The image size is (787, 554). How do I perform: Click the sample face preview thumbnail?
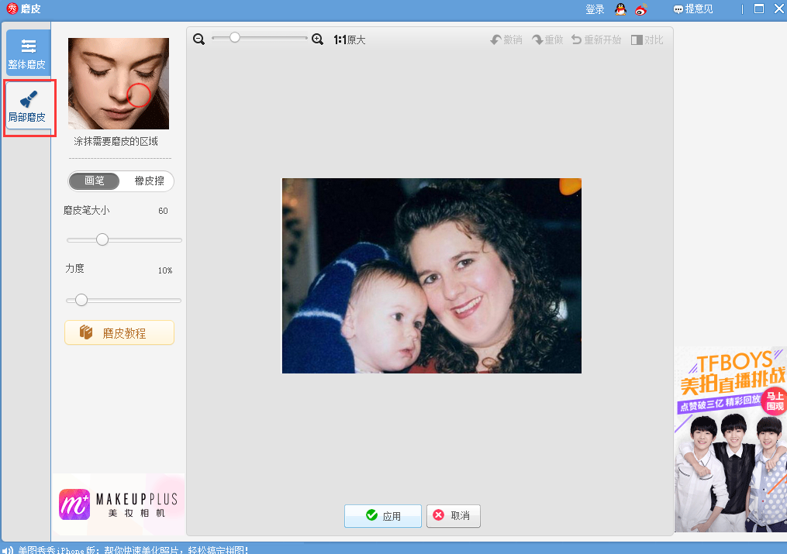pos(119,84)
